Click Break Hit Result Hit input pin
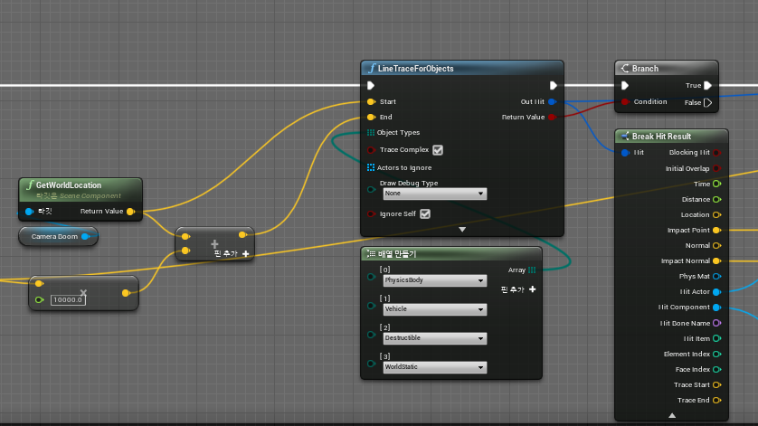This screenshot has width=758, height=426. point(625,153)
